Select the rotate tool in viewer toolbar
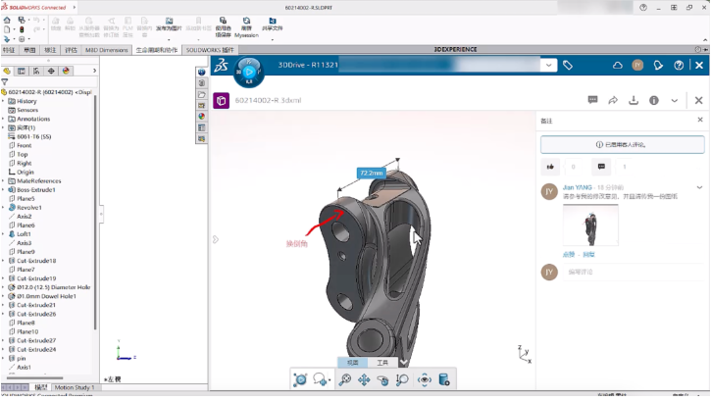This screenshot has height=401, width=711. pos(382,380)
